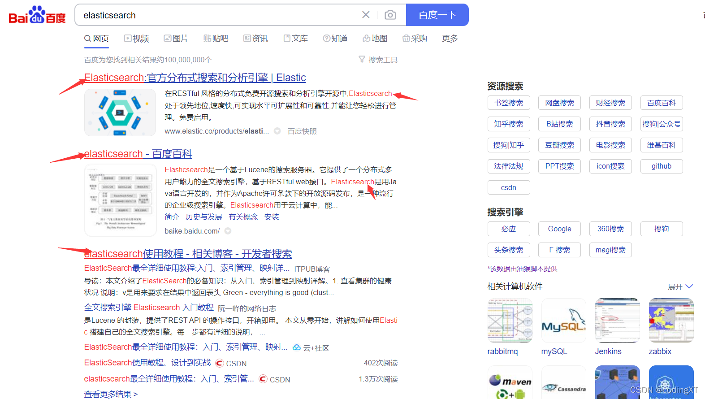Screen dimensions: 705x399
Task: Open the 采购 tab
Action: tap(415, 39)
